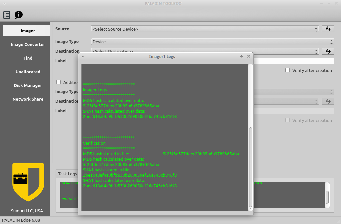This screenshot has height=224, width=341.
Task: Select the Task Logs tab
Action: coord(67,174)
